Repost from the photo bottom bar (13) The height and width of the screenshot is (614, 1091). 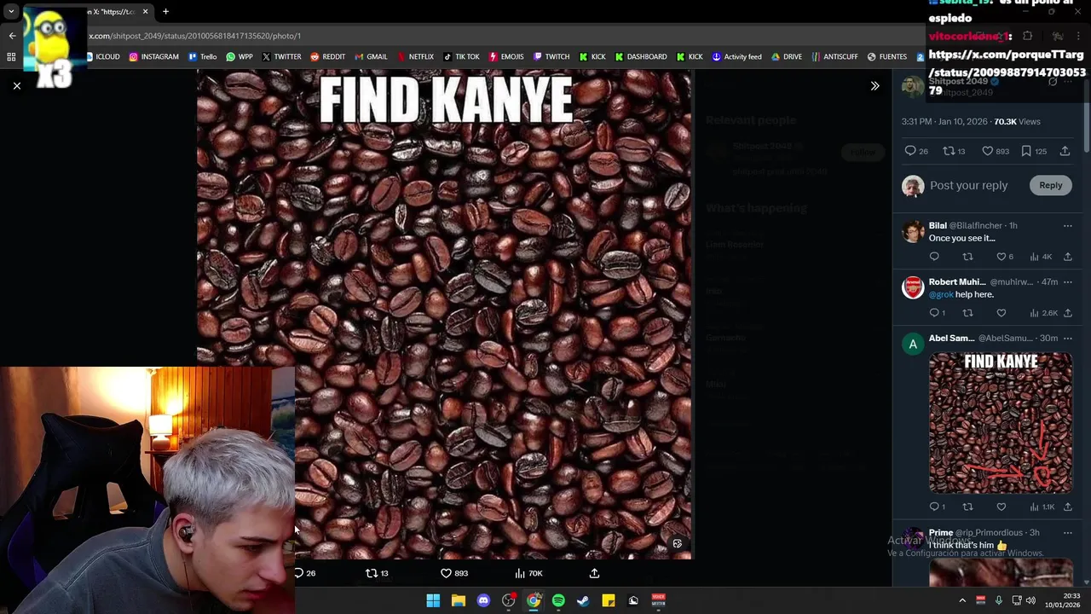(x=377, y=573)
